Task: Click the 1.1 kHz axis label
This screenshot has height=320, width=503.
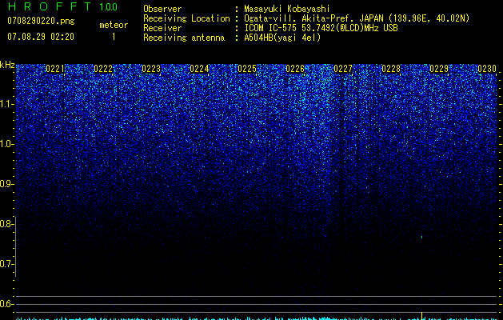Action: click(x=7, y=104)
